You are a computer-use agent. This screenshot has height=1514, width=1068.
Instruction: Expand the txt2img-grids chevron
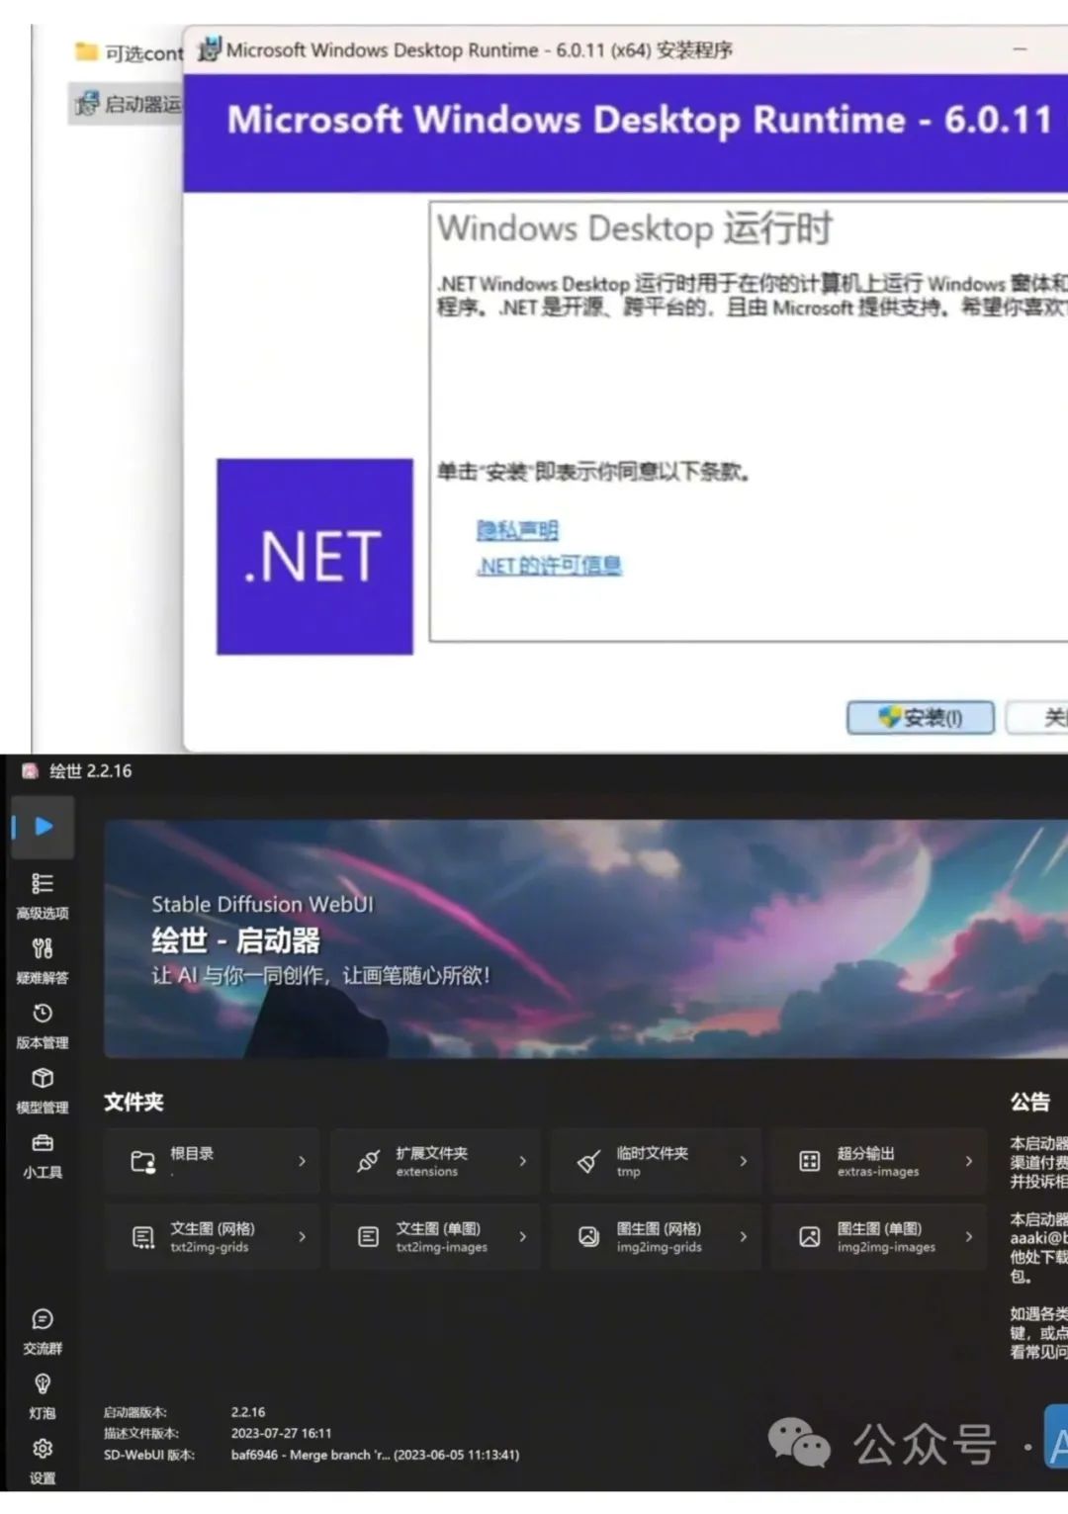[302, 1236]
